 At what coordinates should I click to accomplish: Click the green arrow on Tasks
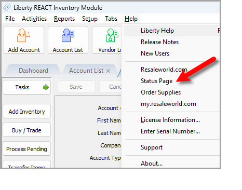(46, 87)
